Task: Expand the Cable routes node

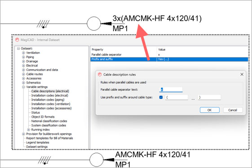Action: pyautogui.click(x=23, y=74)
